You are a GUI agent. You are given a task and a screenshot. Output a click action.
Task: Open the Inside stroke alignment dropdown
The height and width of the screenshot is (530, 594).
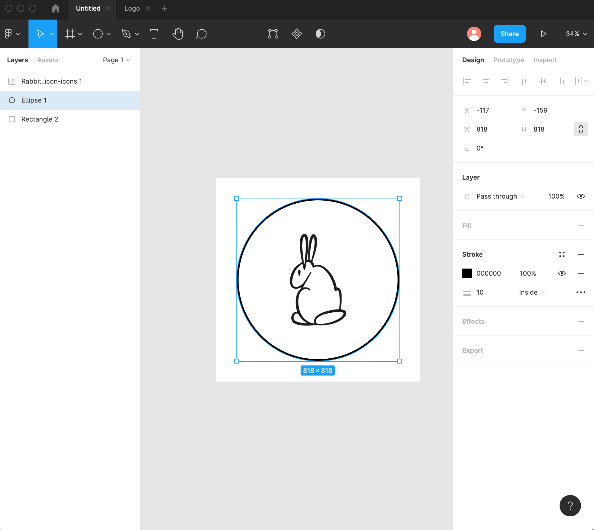click(532, 292)
